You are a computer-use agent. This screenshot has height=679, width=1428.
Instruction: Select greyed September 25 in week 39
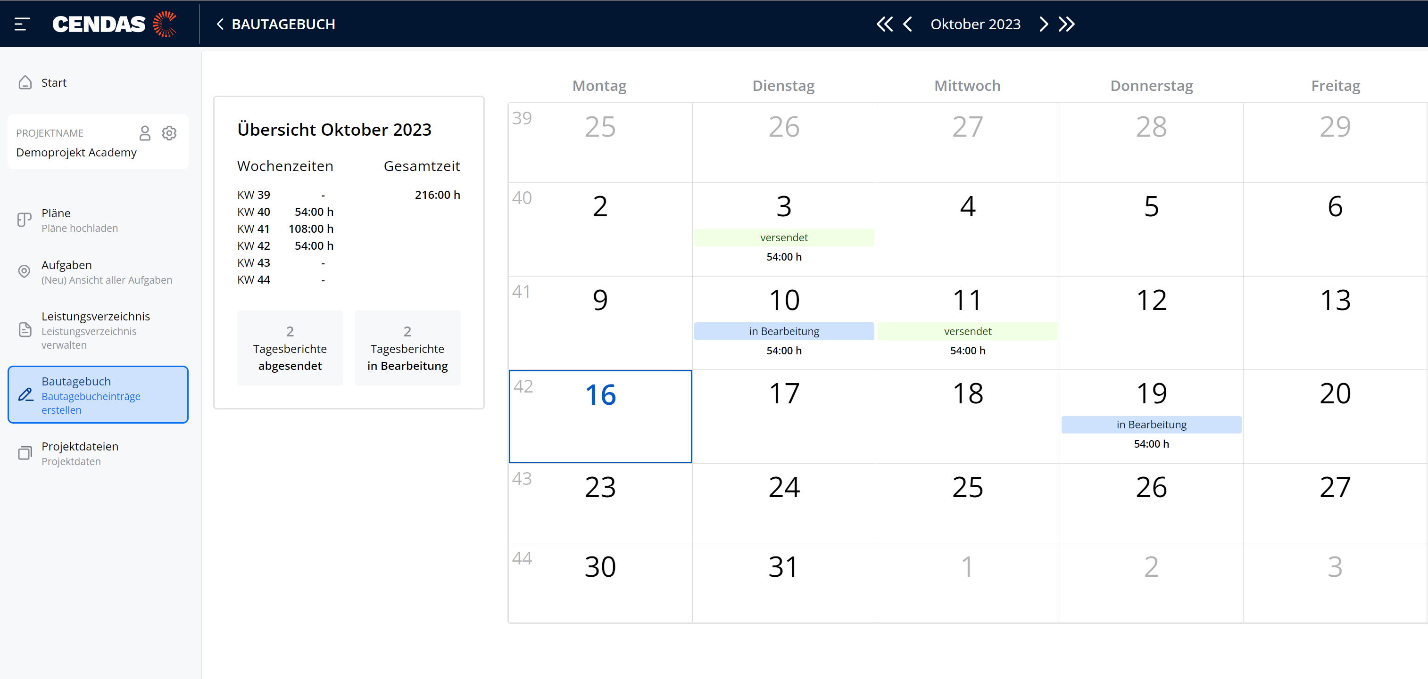[x=600, y=142]
